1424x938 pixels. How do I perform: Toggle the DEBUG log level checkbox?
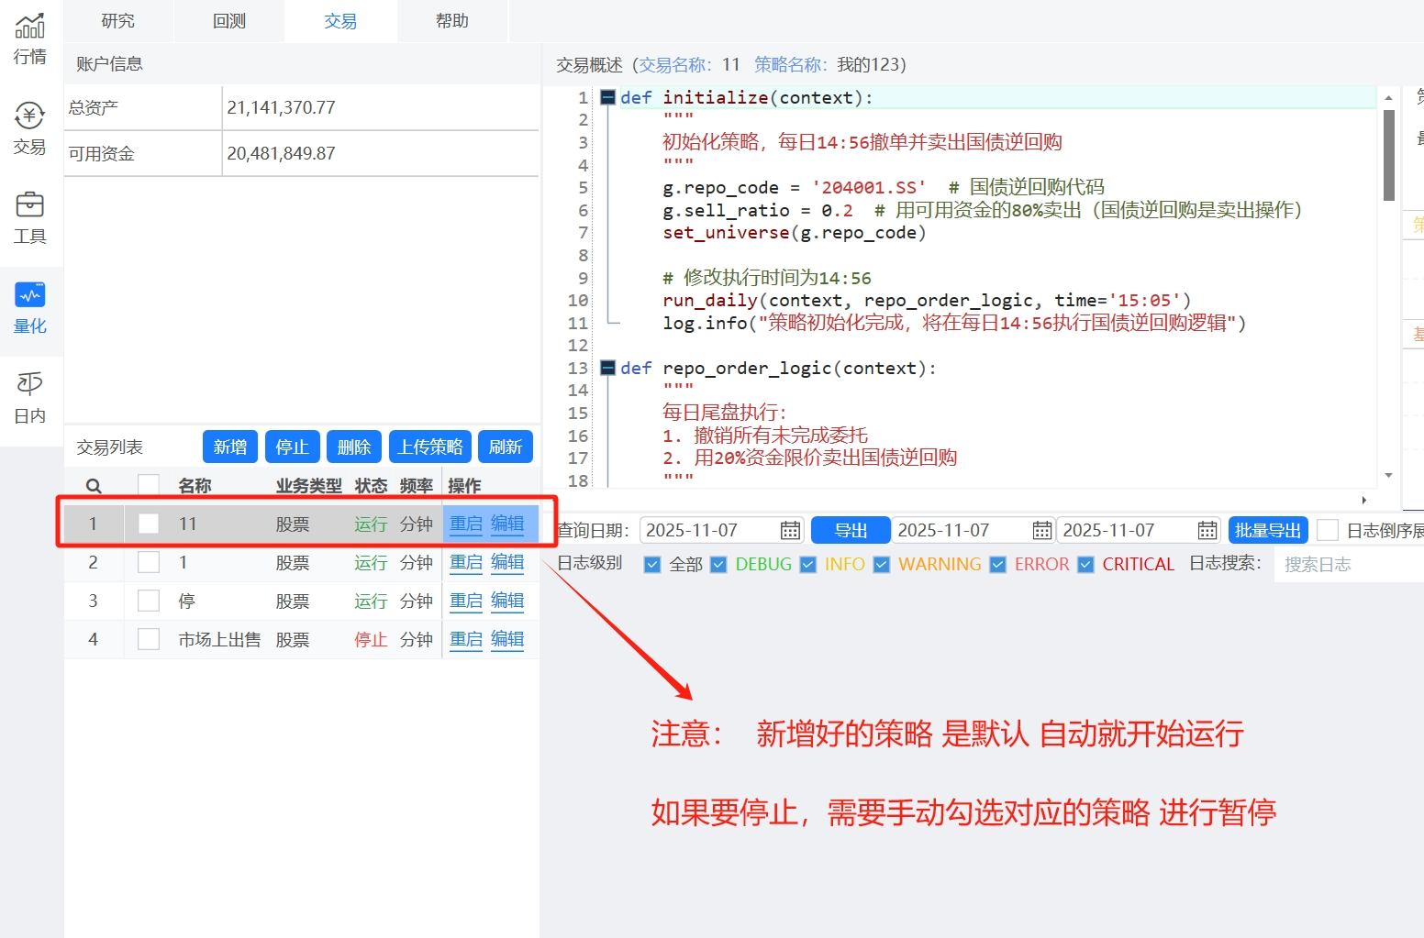pos(718,565)
